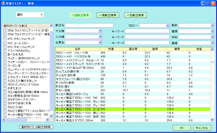Screen dimensions: 217x133
Task: Focus the 献立名 text field
Action: (89, 25)
